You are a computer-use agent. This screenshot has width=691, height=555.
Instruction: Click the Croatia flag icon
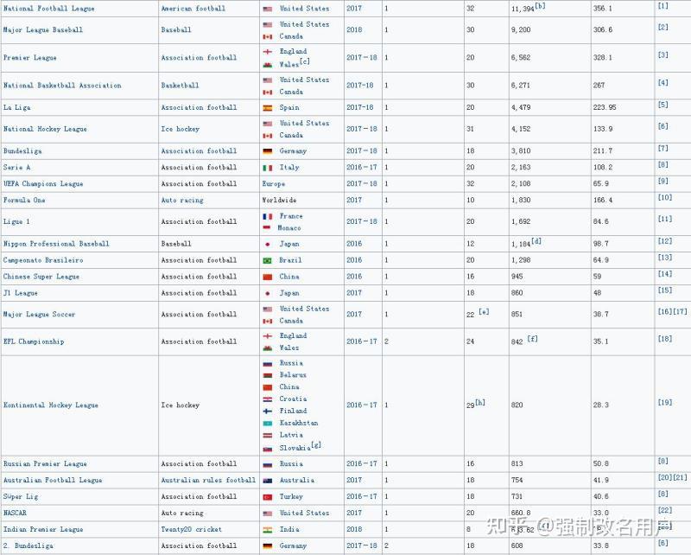(268, 399)
